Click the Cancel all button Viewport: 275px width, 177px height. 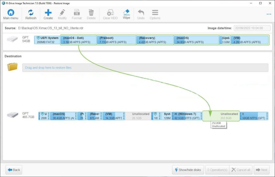click(x=241, y=170)
